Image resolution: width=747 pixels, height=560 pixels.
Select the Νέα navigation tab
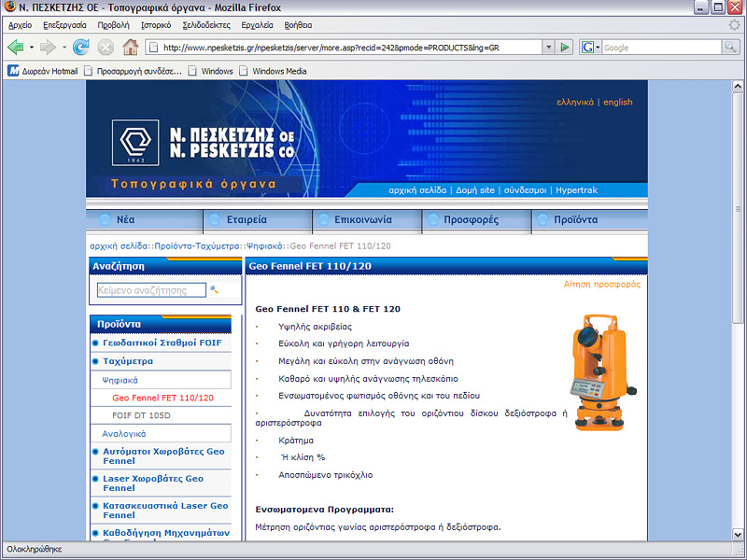145,220
